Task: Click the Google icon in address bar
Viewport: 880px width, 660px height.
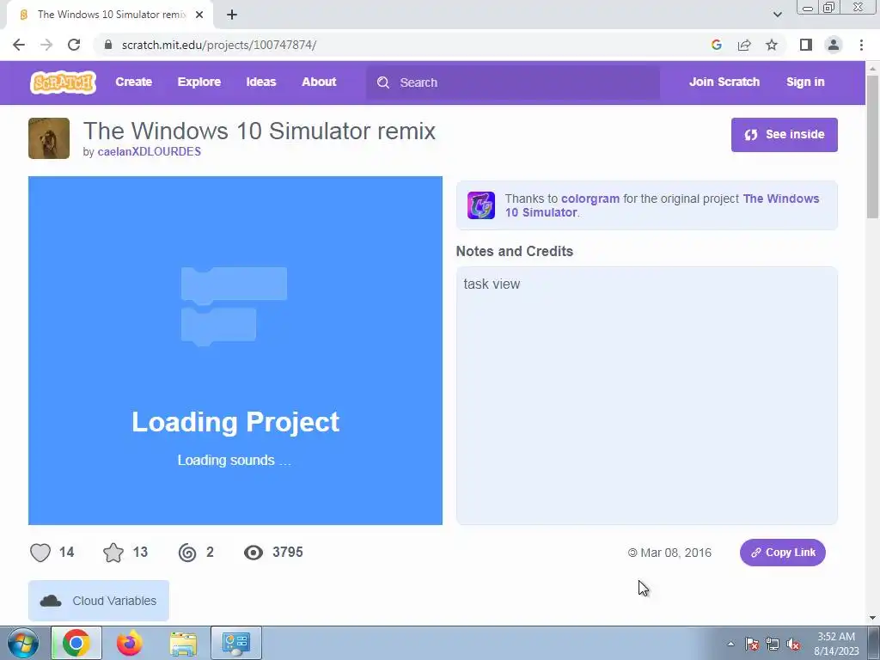Action: point(716,45)
